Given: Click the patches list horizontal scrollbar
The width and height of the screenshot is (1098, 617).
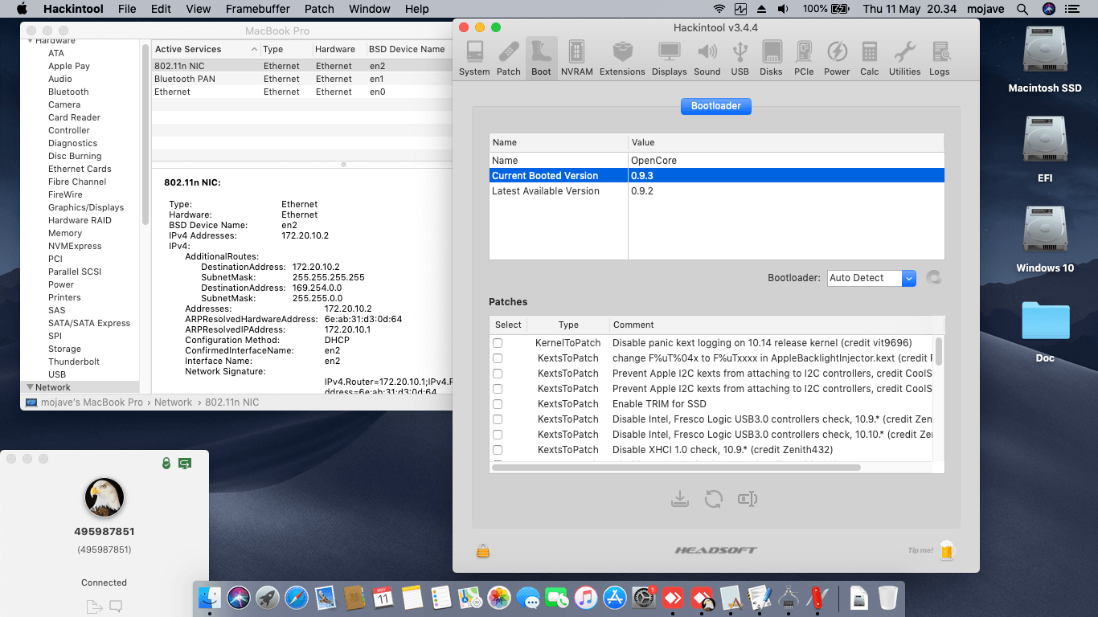Looking at the screenshot, I should 676,467.
